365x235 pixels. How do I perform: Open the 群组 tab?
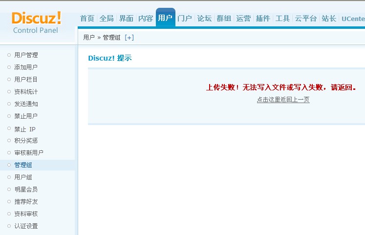(x=224, y=19)
